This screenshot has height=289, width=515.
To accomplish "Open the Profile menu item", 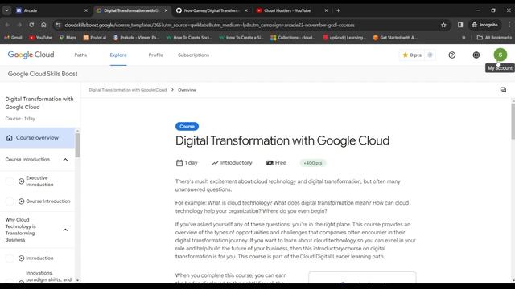I will (155, 55).
